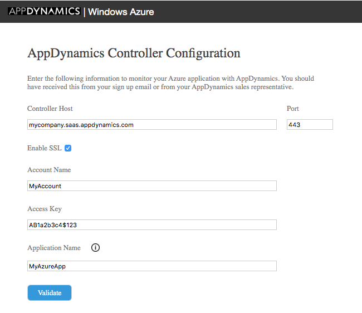Screen dimensions: 362x313
Task: Click the Port label
Action: point(293,109)
